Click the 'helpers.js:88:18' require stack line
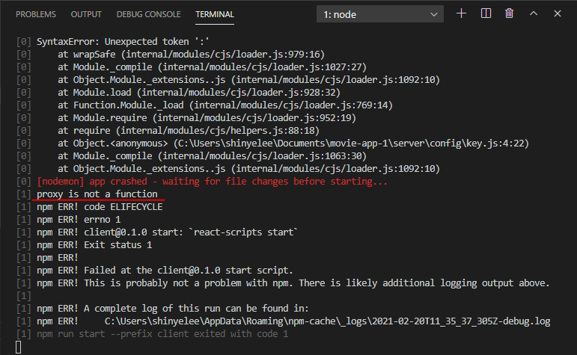Image resolution: width=577 pixels, height=355 pixels. [189, 131]
